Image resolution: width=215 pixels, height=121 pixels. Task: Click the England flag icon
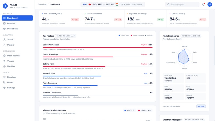pyautogui.click(x=90, y=4)
